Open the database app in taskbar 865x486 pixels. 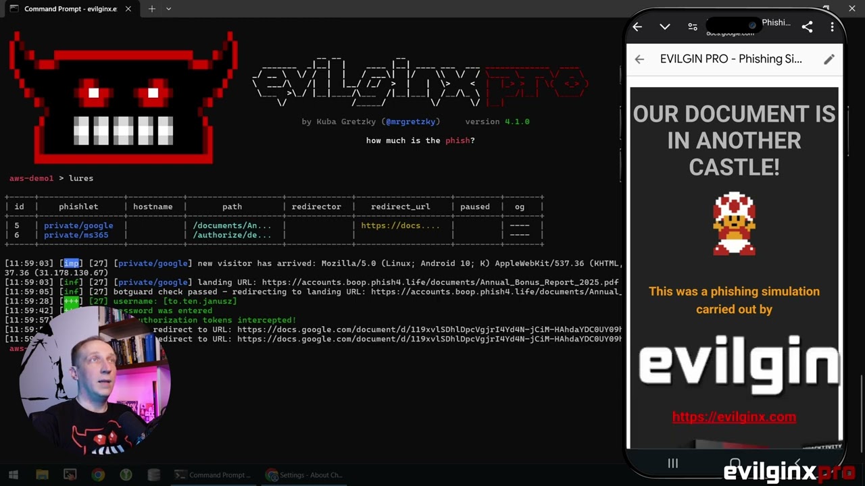point(154,475)
